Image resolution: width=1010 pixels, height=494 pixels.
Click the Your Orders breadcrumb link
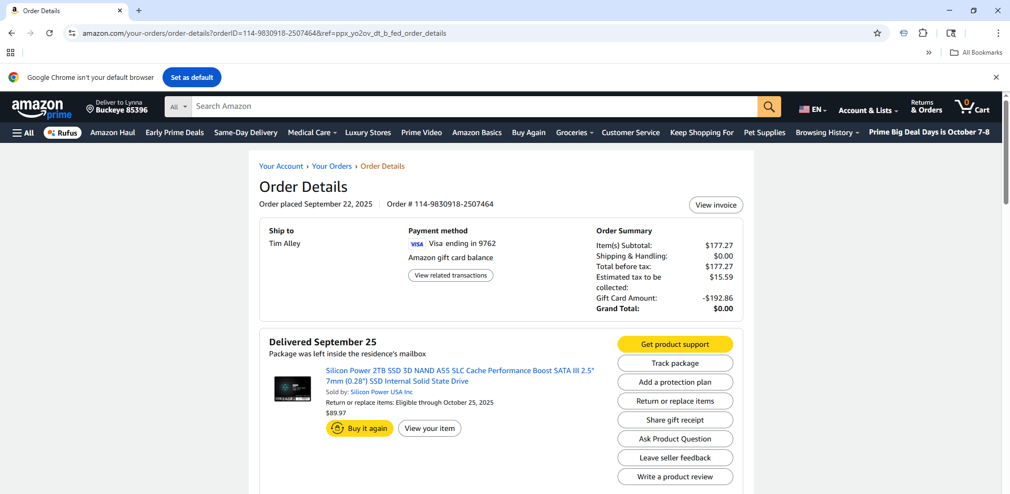click(x=331, y=166)
